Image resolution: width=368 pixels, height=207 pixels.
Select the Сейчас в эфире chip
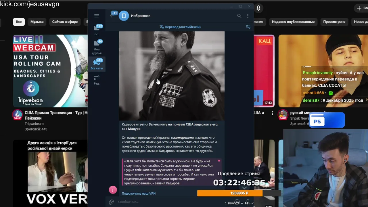[x=65, y=22]
